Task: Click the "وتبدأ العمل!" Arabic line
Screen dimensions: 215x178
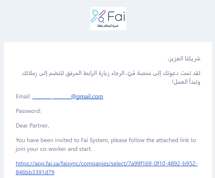Action: [186, 82]
